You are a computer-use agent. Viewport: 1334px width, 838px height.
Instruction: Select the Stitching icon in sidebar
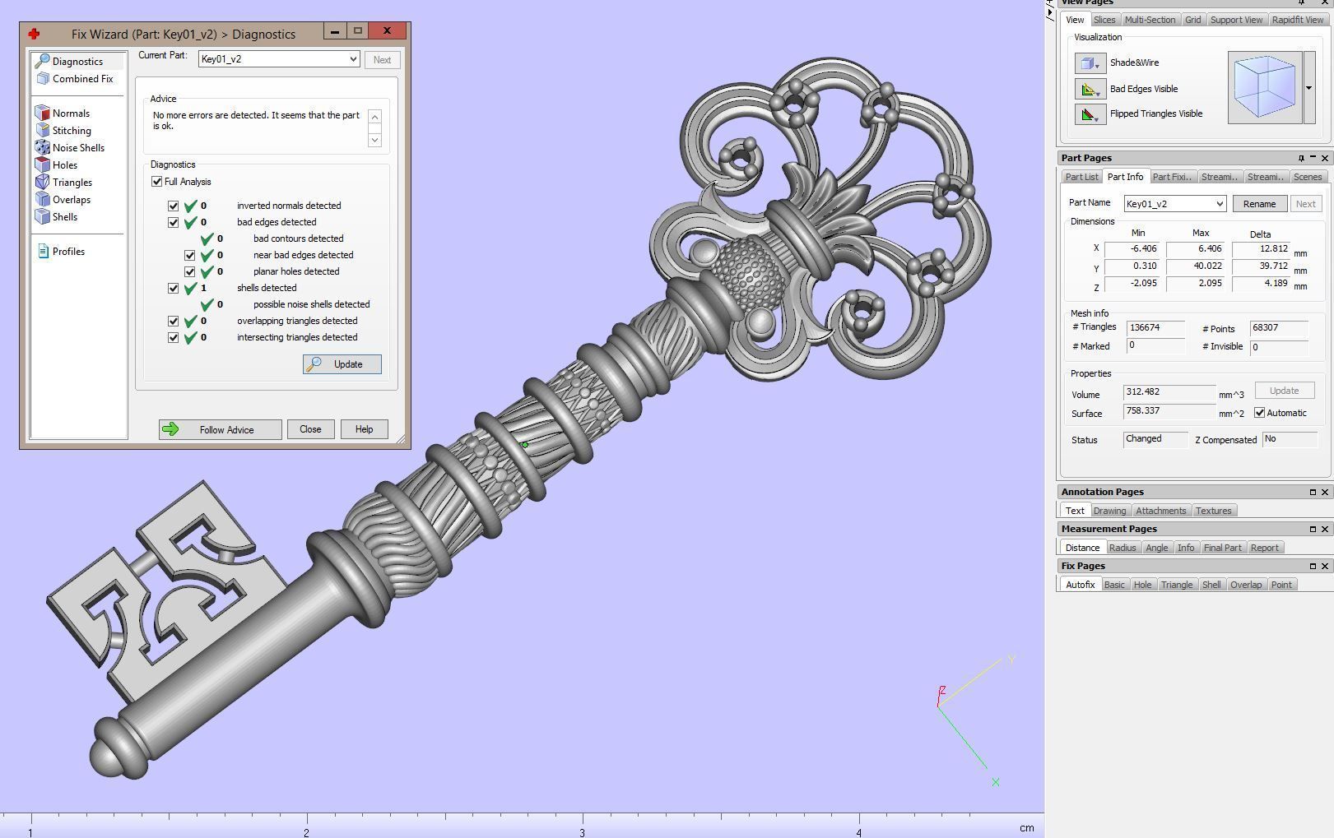43,131
